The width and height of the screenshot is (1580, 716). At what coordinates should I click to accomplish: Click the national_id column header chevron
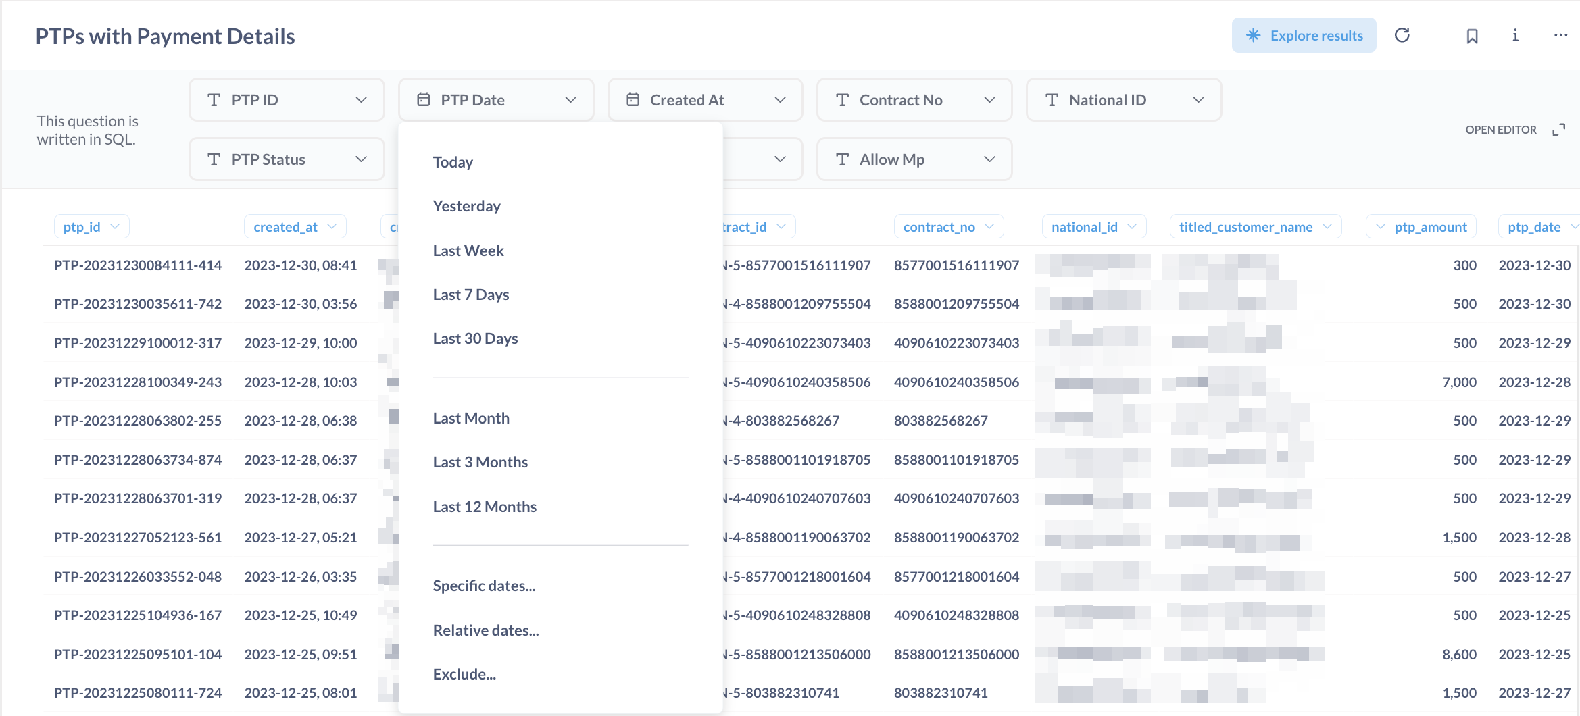tap(1133, 227)
